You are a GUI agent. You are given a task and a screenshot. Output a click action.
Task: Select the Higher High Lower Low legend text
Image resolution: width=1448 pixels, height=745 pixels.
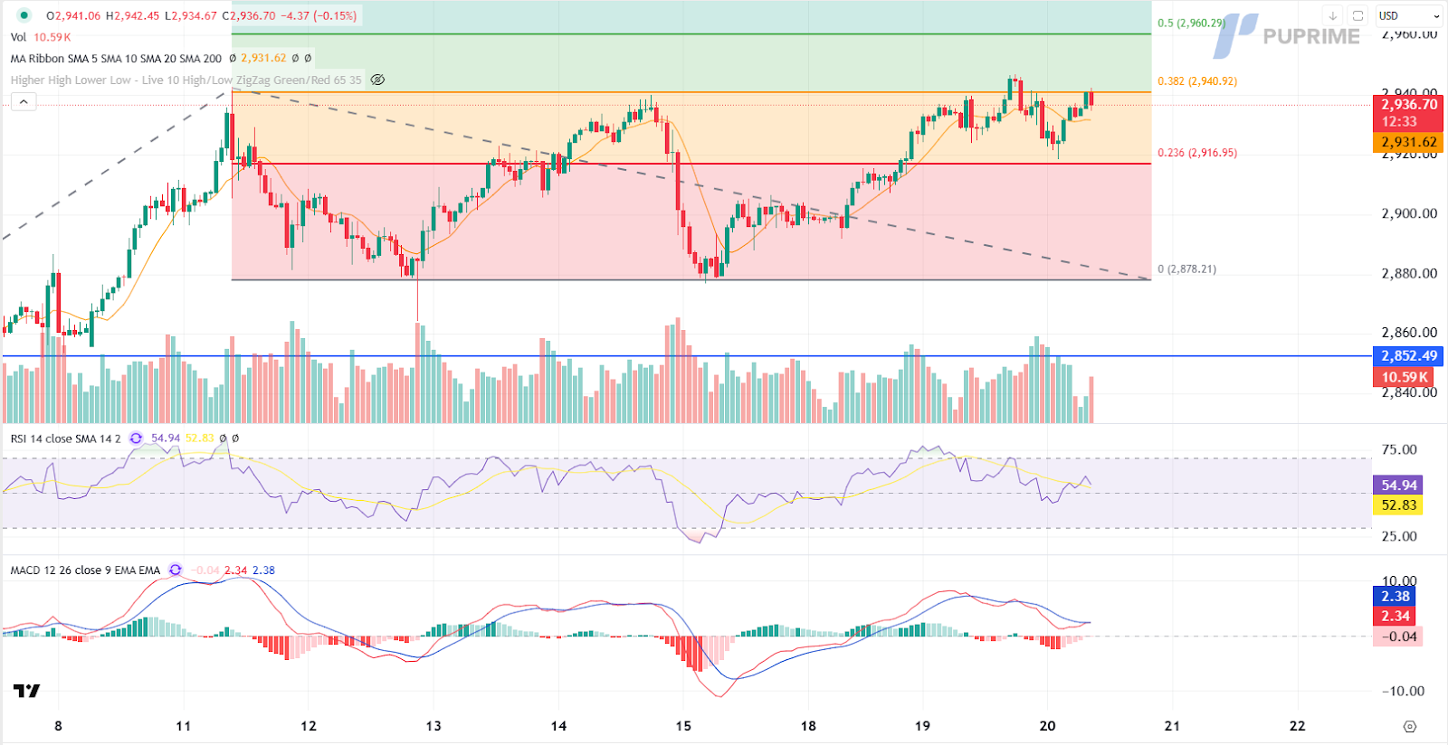tap(186, 80)
